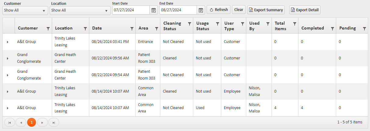
Task: Open the Date column filter
Action: pyautogui.click(x=132, y=28)
